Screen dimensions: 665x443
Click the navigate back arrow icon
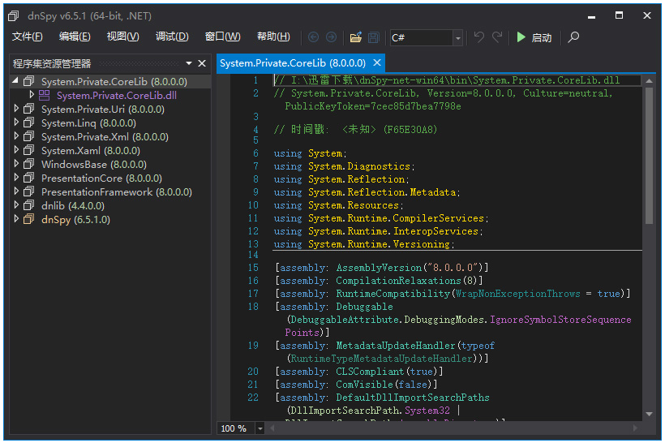point(314,37)
